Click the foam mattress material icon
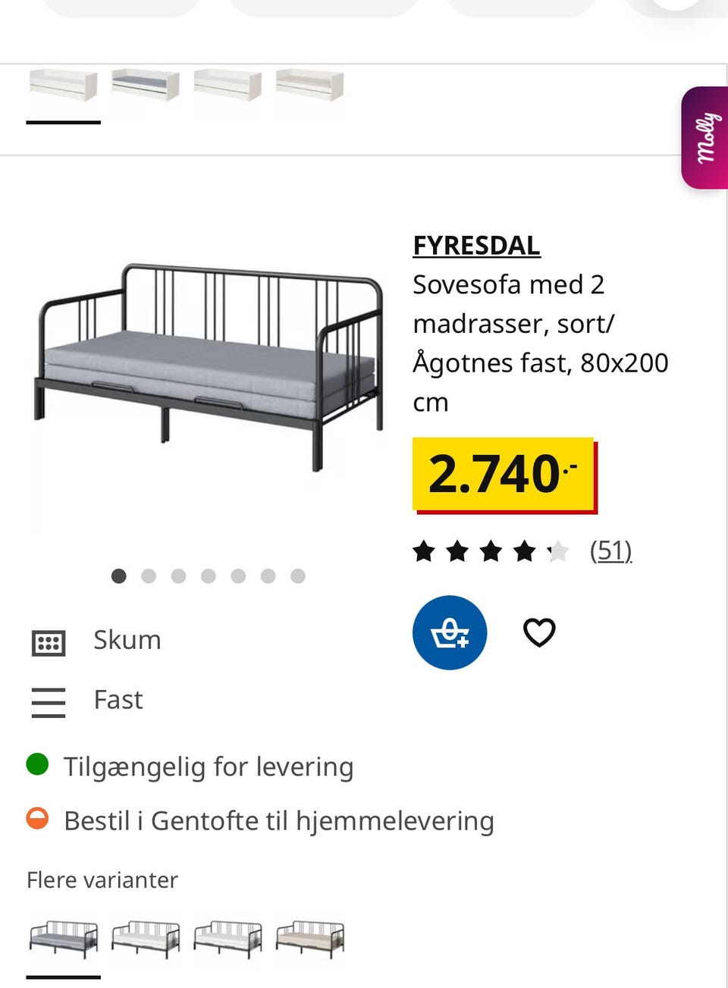Viewport: 728px width, 988px height. point(49,642)
